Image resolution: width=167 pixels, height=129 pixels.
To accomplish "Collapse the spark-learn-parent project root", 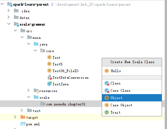I will point(2,4).
